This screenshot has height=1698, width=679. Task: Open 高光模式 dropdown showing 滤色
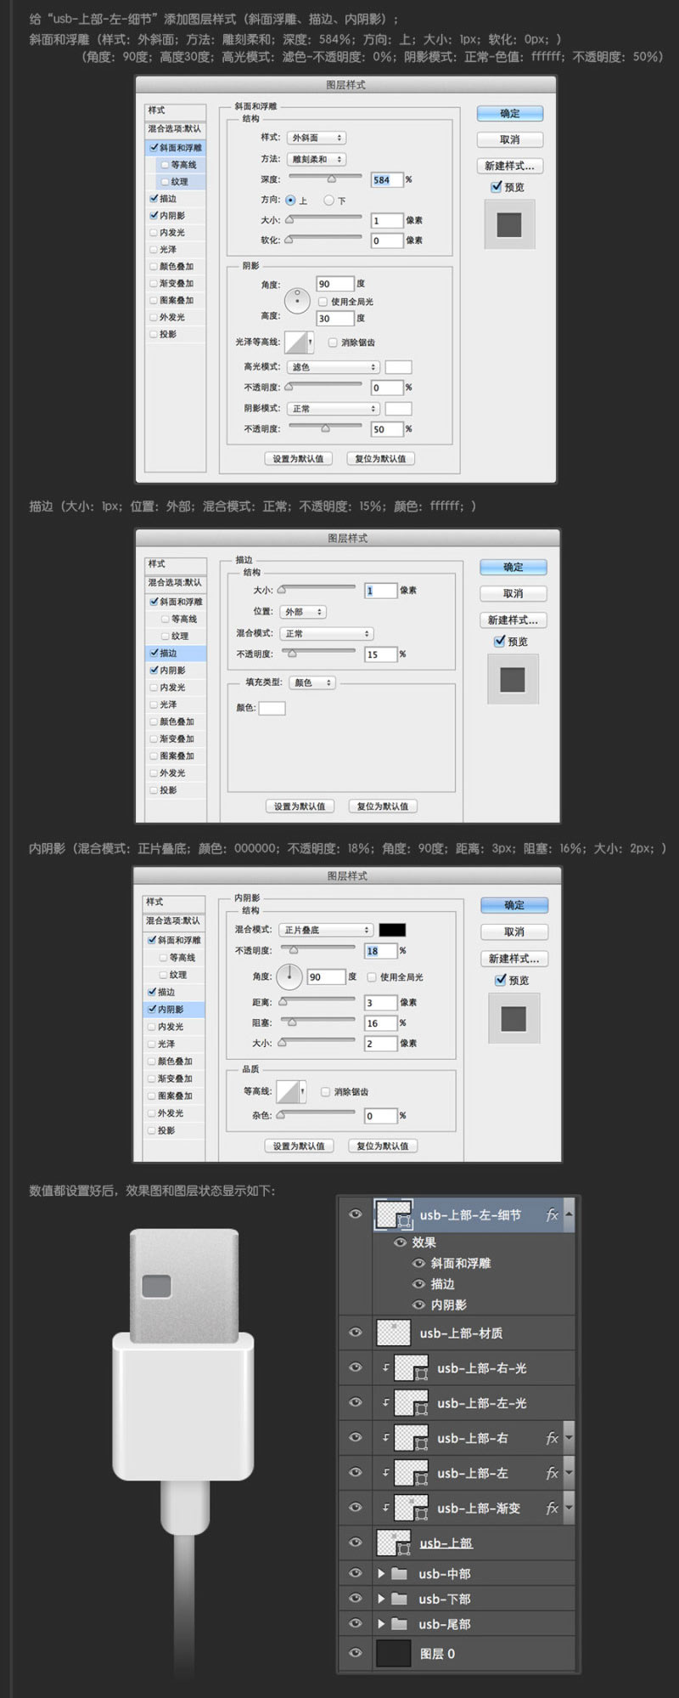[333, 367]
